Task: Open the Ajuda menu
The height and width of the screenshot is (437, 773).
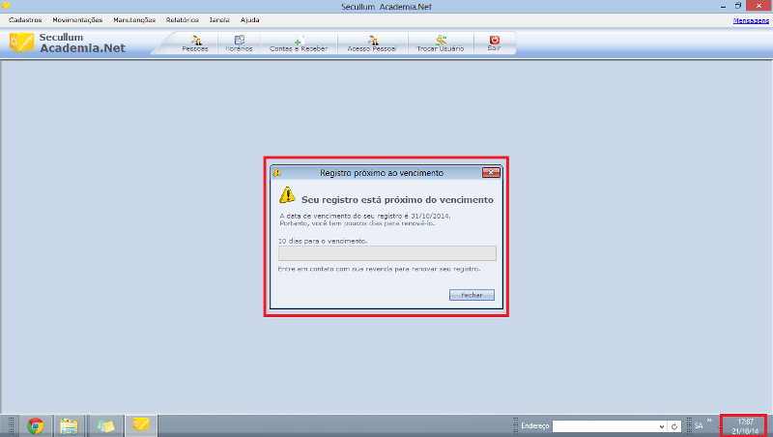Action: [x=249, y=19]
